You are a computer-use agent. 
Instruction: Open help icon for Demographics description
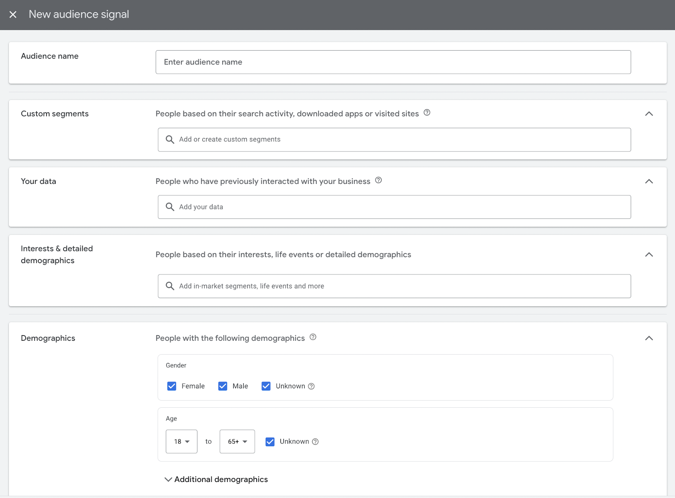313,337
